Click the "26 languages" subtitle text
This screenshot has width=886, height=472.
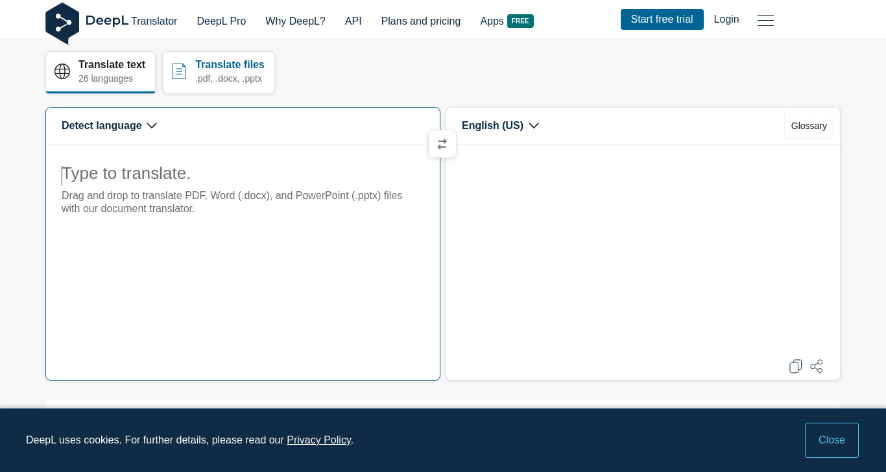click(106, 78)
